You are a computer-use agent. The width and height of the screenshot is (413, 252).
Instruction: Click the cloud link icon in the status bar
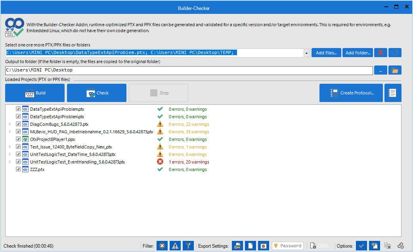click(401, 246)
